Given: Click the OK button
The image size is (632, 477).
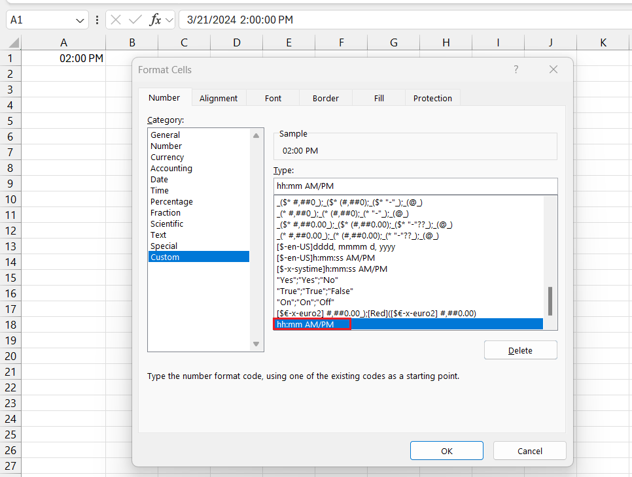Looking at the screenshot, I should tap(447, 451).
